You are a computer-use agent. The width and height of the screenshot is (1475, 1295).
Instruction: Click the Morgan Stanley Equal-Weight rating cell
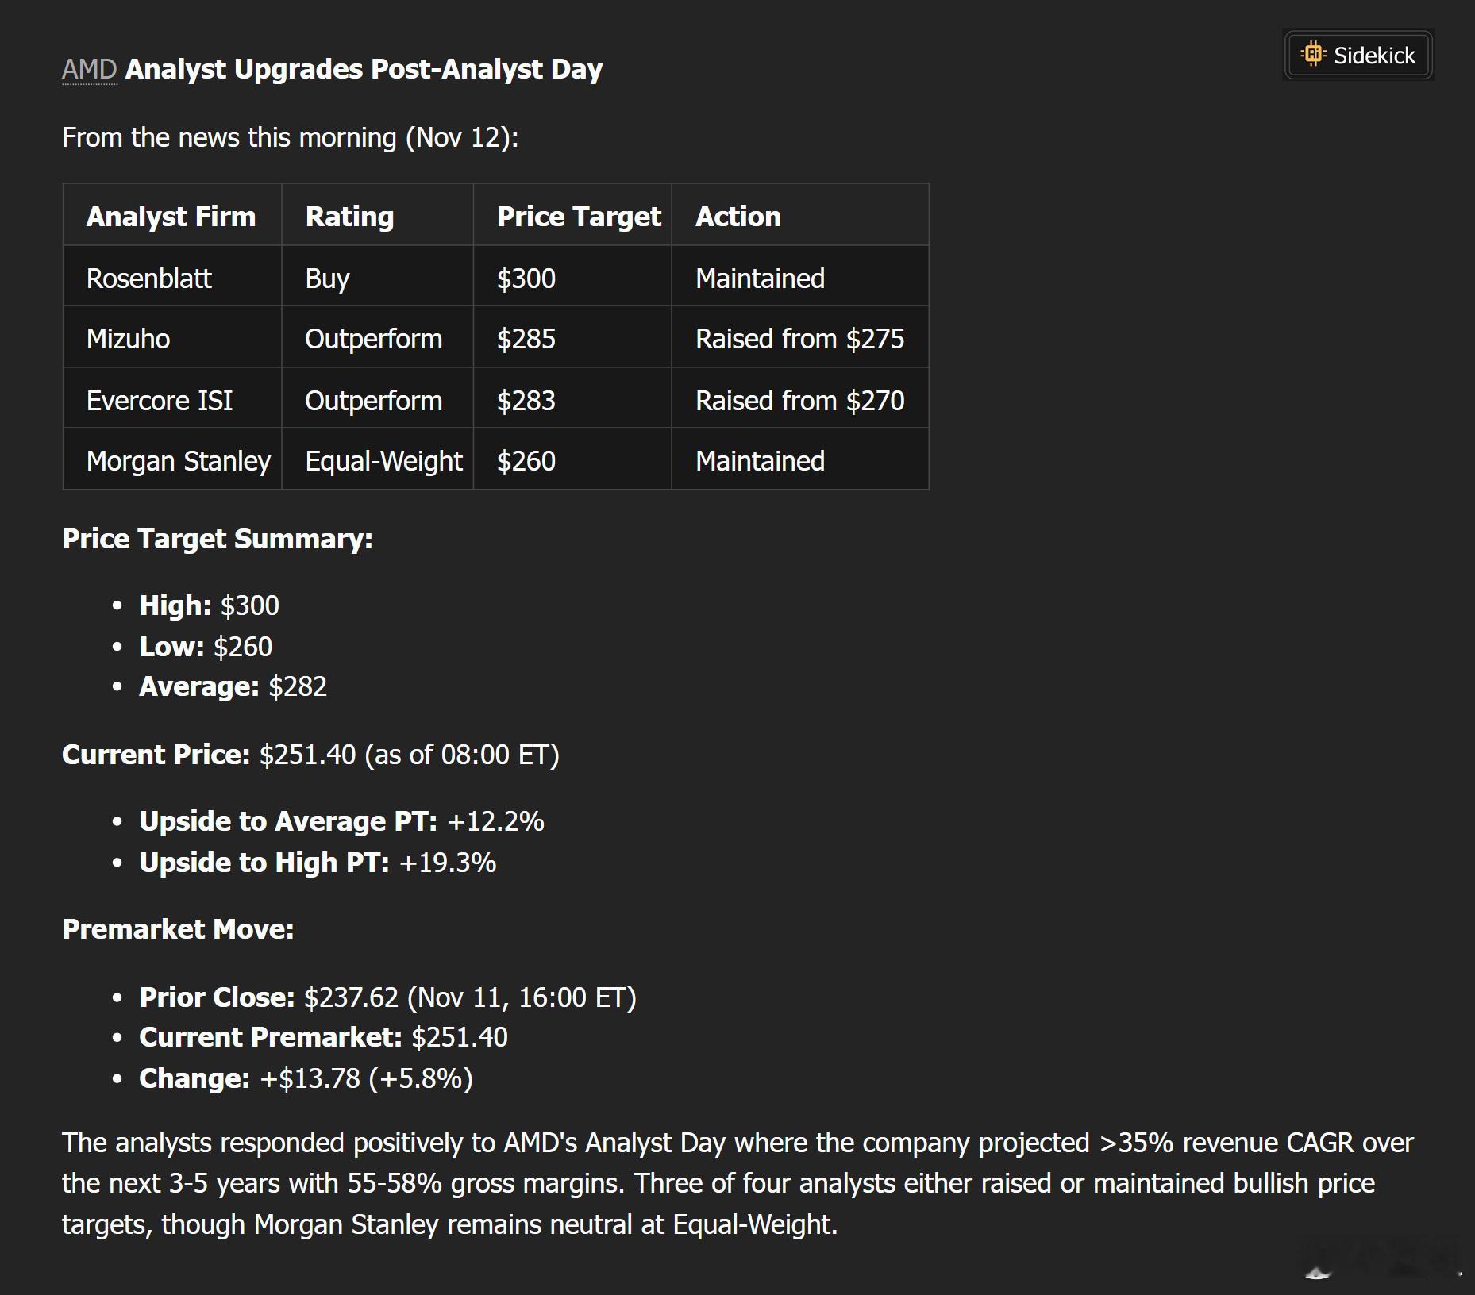[x=383, y=460]
